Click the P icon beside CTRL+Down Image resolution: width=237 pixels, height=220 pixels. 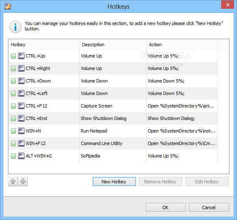pyautogui.click(x=21, y=81)
